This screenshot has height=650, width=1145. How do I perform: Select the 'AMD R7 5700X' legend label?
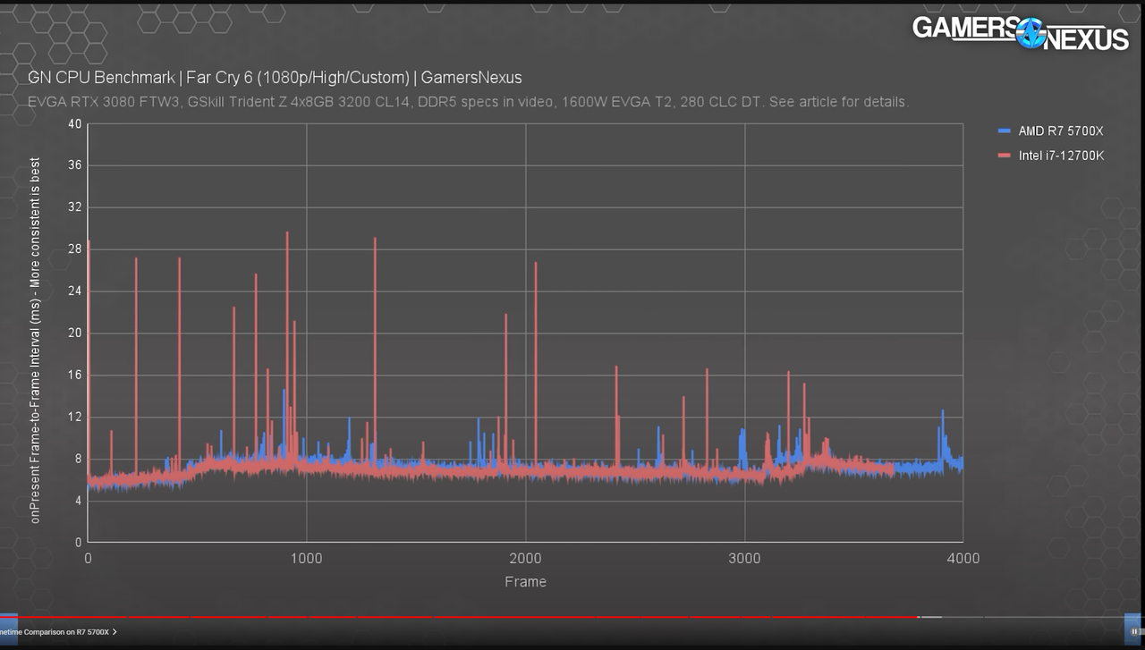(x=1061, y=131)
